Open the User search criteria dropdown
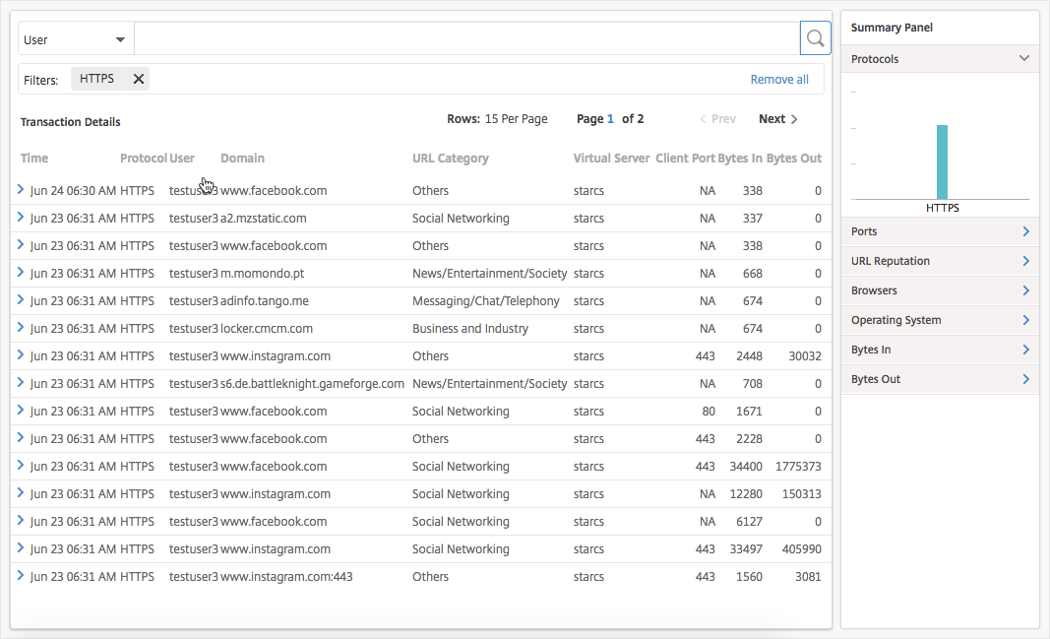The height and width of the screenshot is (639, 1050). coord(75,38)
